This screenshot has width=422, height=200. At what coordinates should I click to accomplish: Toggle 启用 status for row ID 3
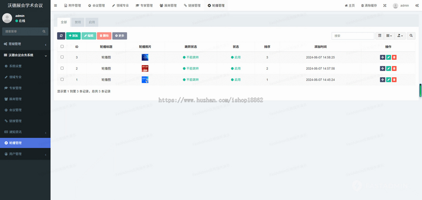[x=236, y=57]
